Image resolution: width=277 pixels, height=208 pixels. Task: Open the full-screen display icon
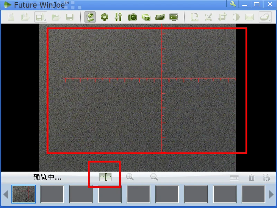pyautogui.click(x=173, y=17)
